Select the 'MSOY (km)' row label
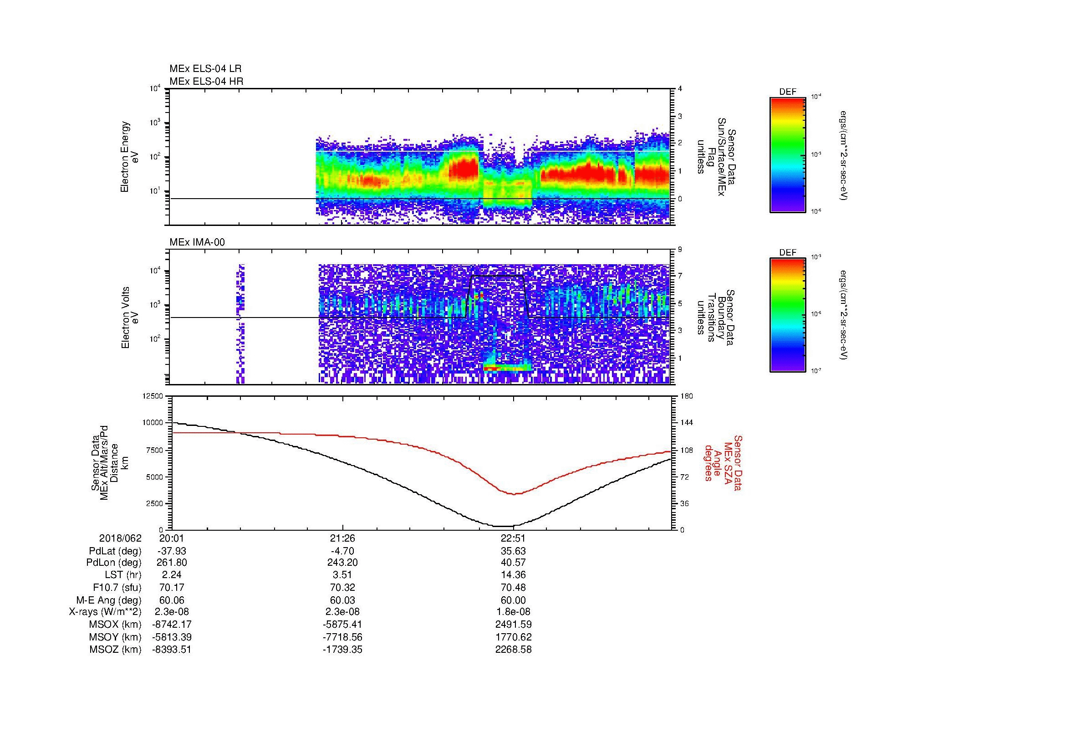The width and height of the screenshot is (1065, 753). click(115, 637)
